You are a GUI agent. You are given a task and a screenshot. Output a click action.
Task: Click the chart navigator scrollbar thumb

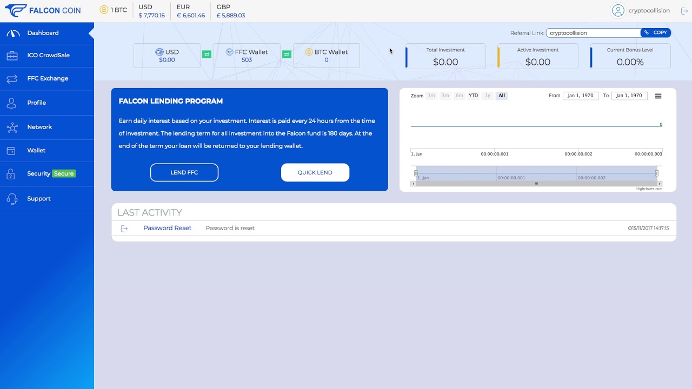coord(536,184)
